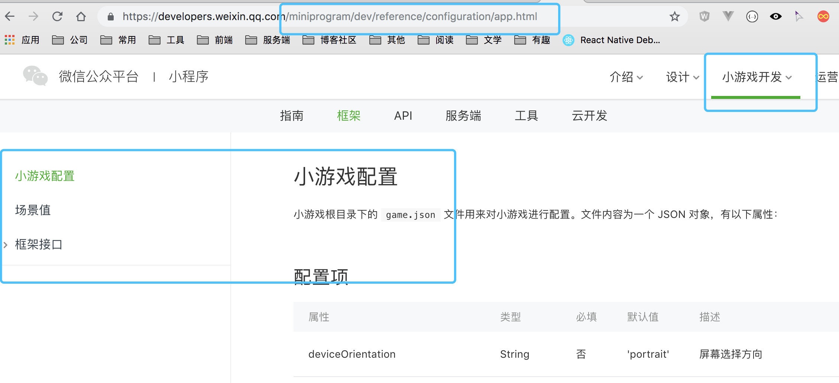Reload the page with the refresh icon

pyautogui.click(x=57, y=16)
